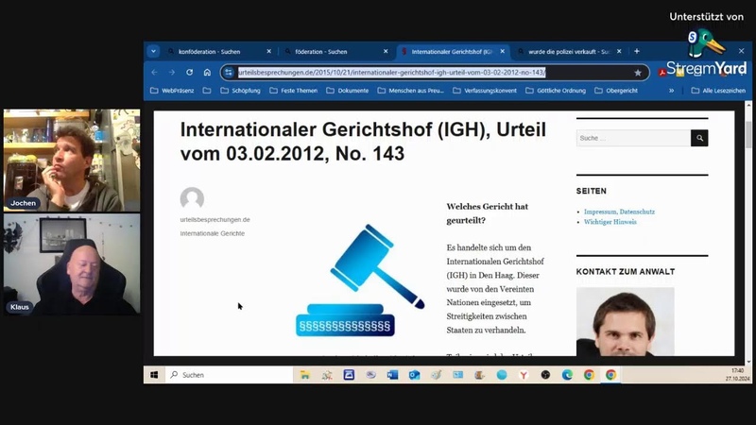The width and height of the screenshot is (756, 425).
Task: Open the Impressum, Datenschutz link
Action: coord(619,212)
